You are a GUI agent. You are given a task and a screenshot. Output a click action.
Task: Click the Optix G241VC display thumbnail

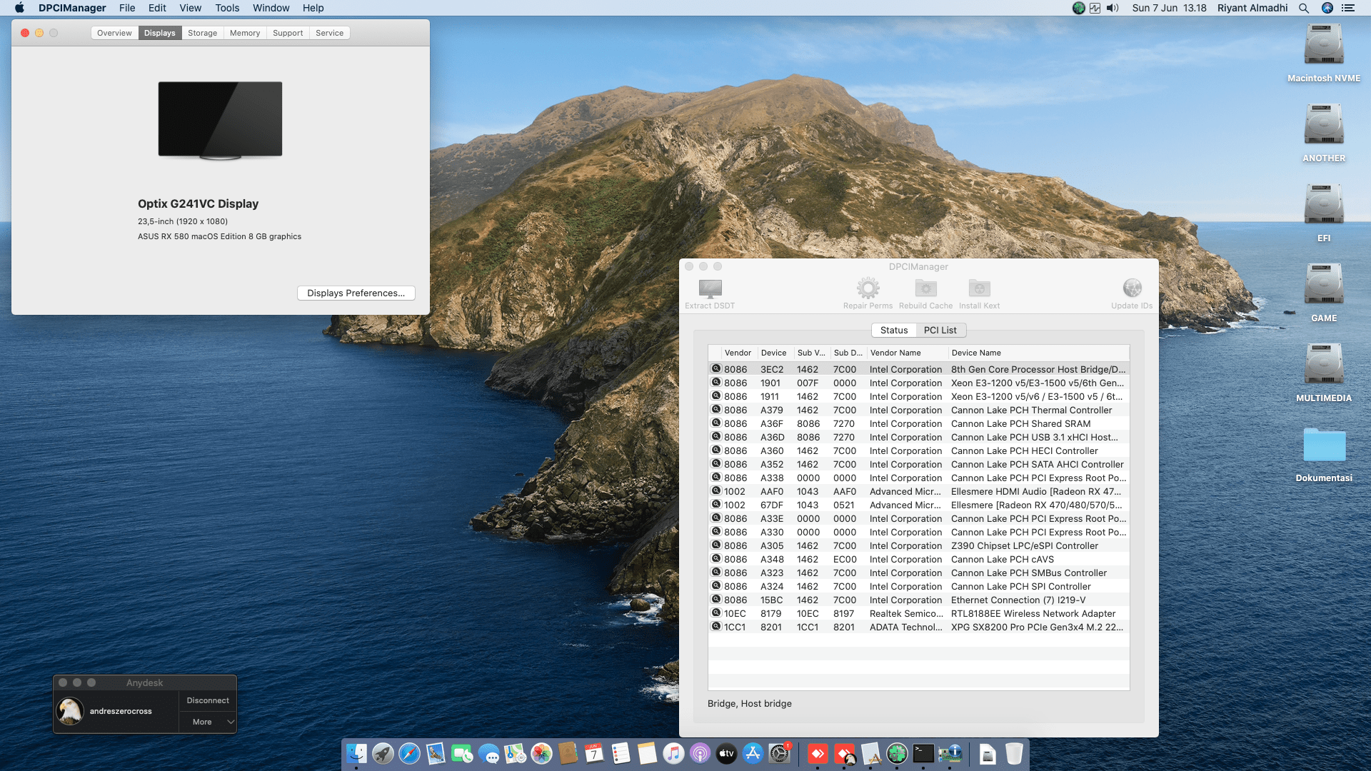[220, 120]
